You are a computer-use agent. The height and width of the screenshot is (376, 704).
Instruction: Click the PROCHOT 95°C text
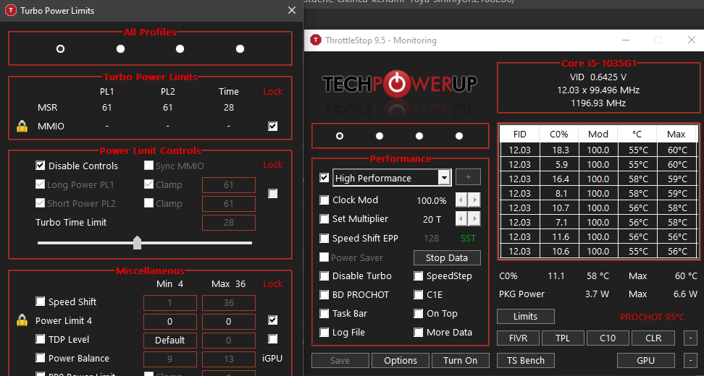[x=653, y=317]
